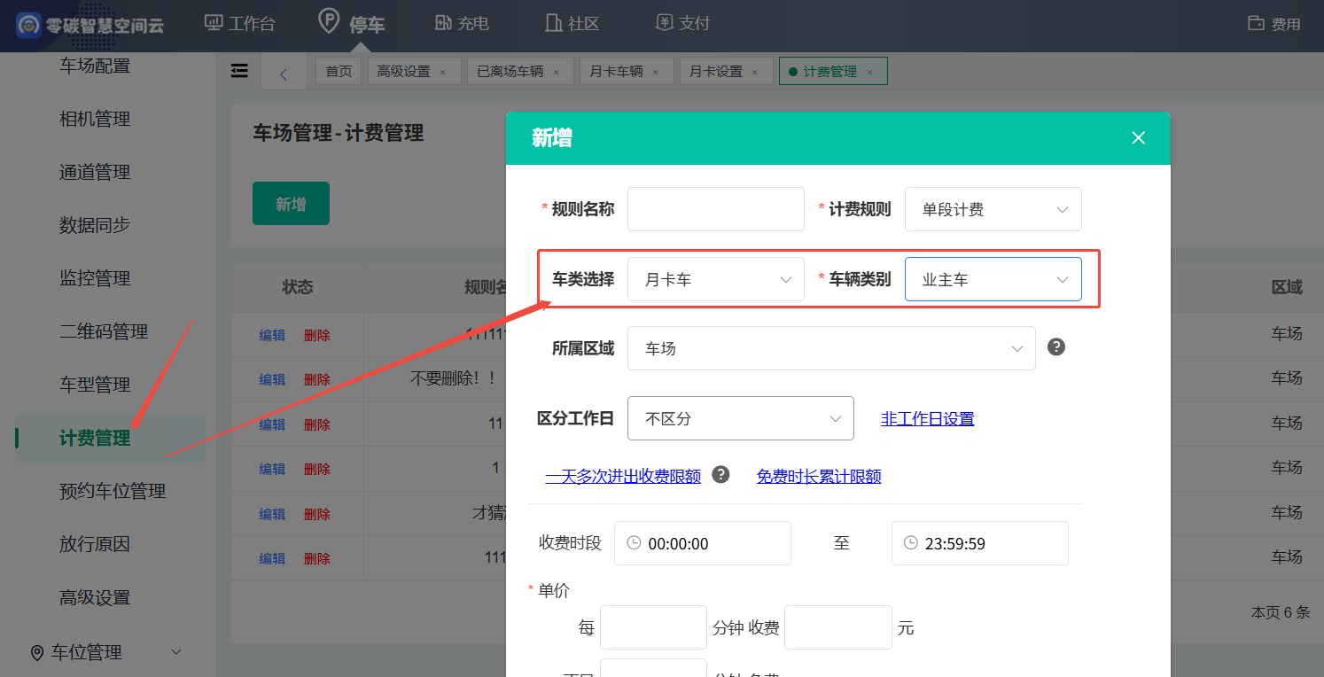The image size is (1324, 677).
Task: Open the 费用 top menu
Action: [1274, 24]
